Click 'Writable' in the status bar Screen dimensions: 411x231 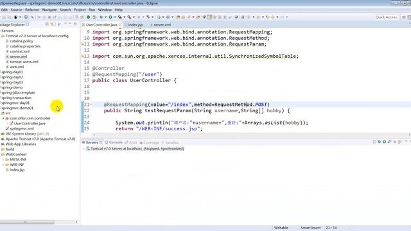point(281,228)
